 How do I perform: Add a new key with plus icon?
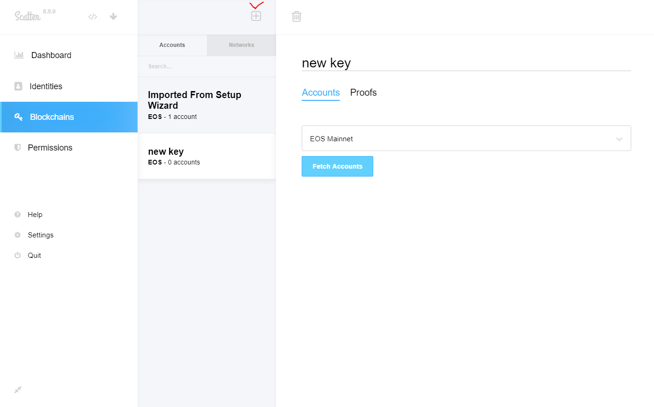(256, 16)
